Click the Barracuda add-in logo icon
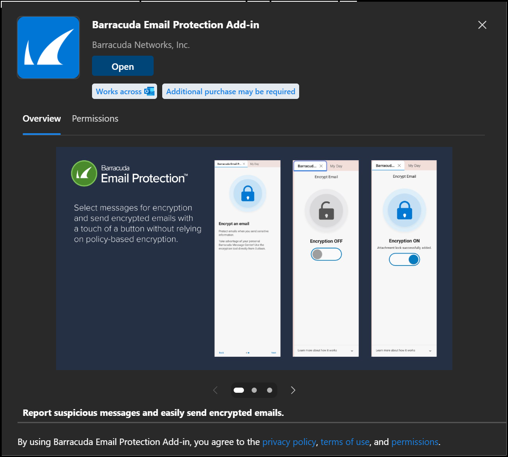The image size is (508, 457). 48,48
